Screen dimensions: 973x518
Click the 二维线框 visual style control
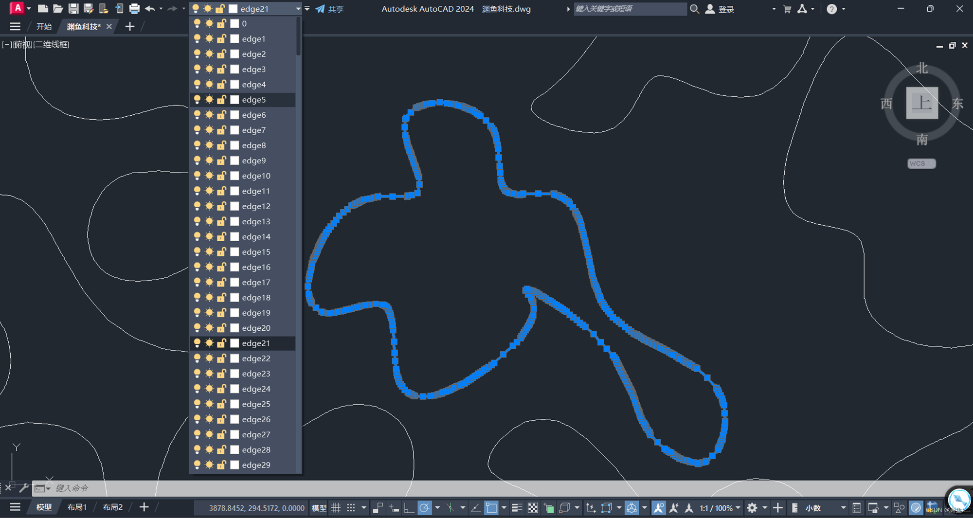(x=51, y=44)
